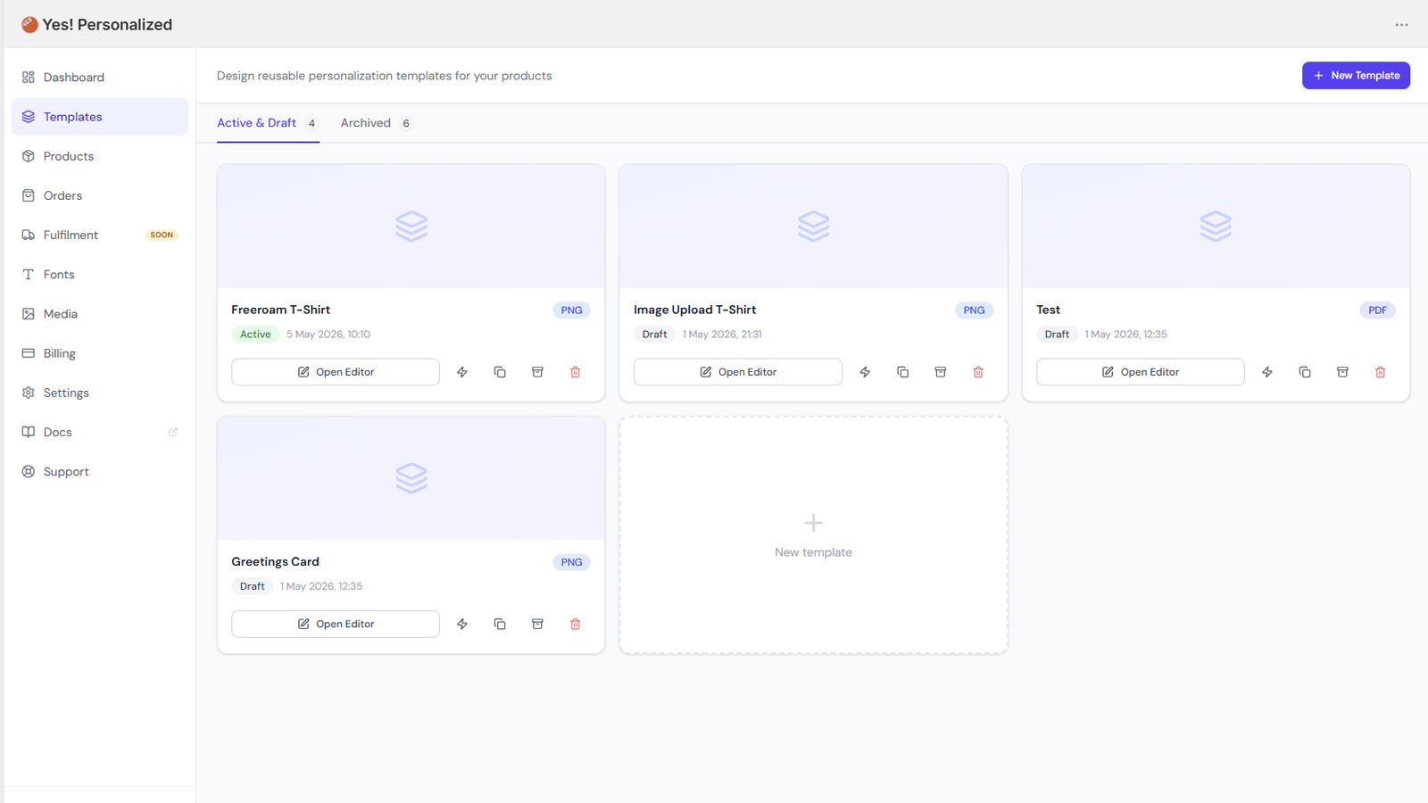Go to Dashboard in sidebar
The width and height of the screenshot is (1428, 803).
point(100,78)
